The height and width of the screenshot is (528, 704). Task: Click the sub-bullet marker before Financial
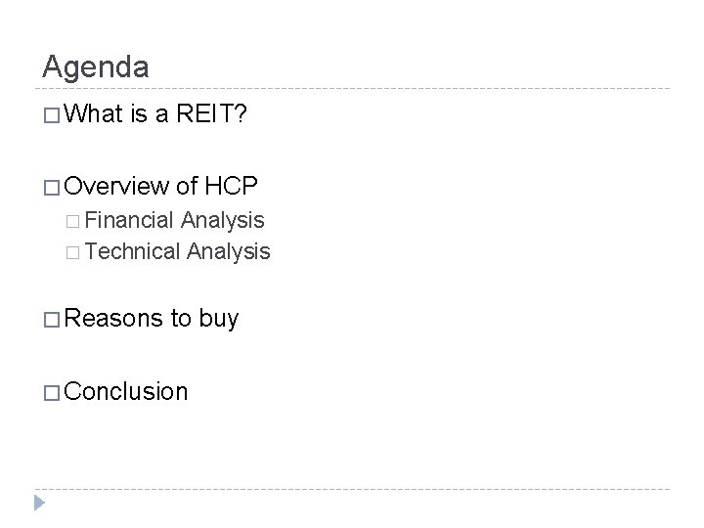(74, 222)
